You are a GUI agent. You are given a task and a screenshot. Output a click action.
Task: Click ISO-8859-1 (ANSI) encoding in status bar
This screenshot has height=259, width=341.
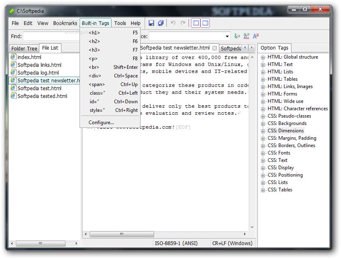point(176,243)
